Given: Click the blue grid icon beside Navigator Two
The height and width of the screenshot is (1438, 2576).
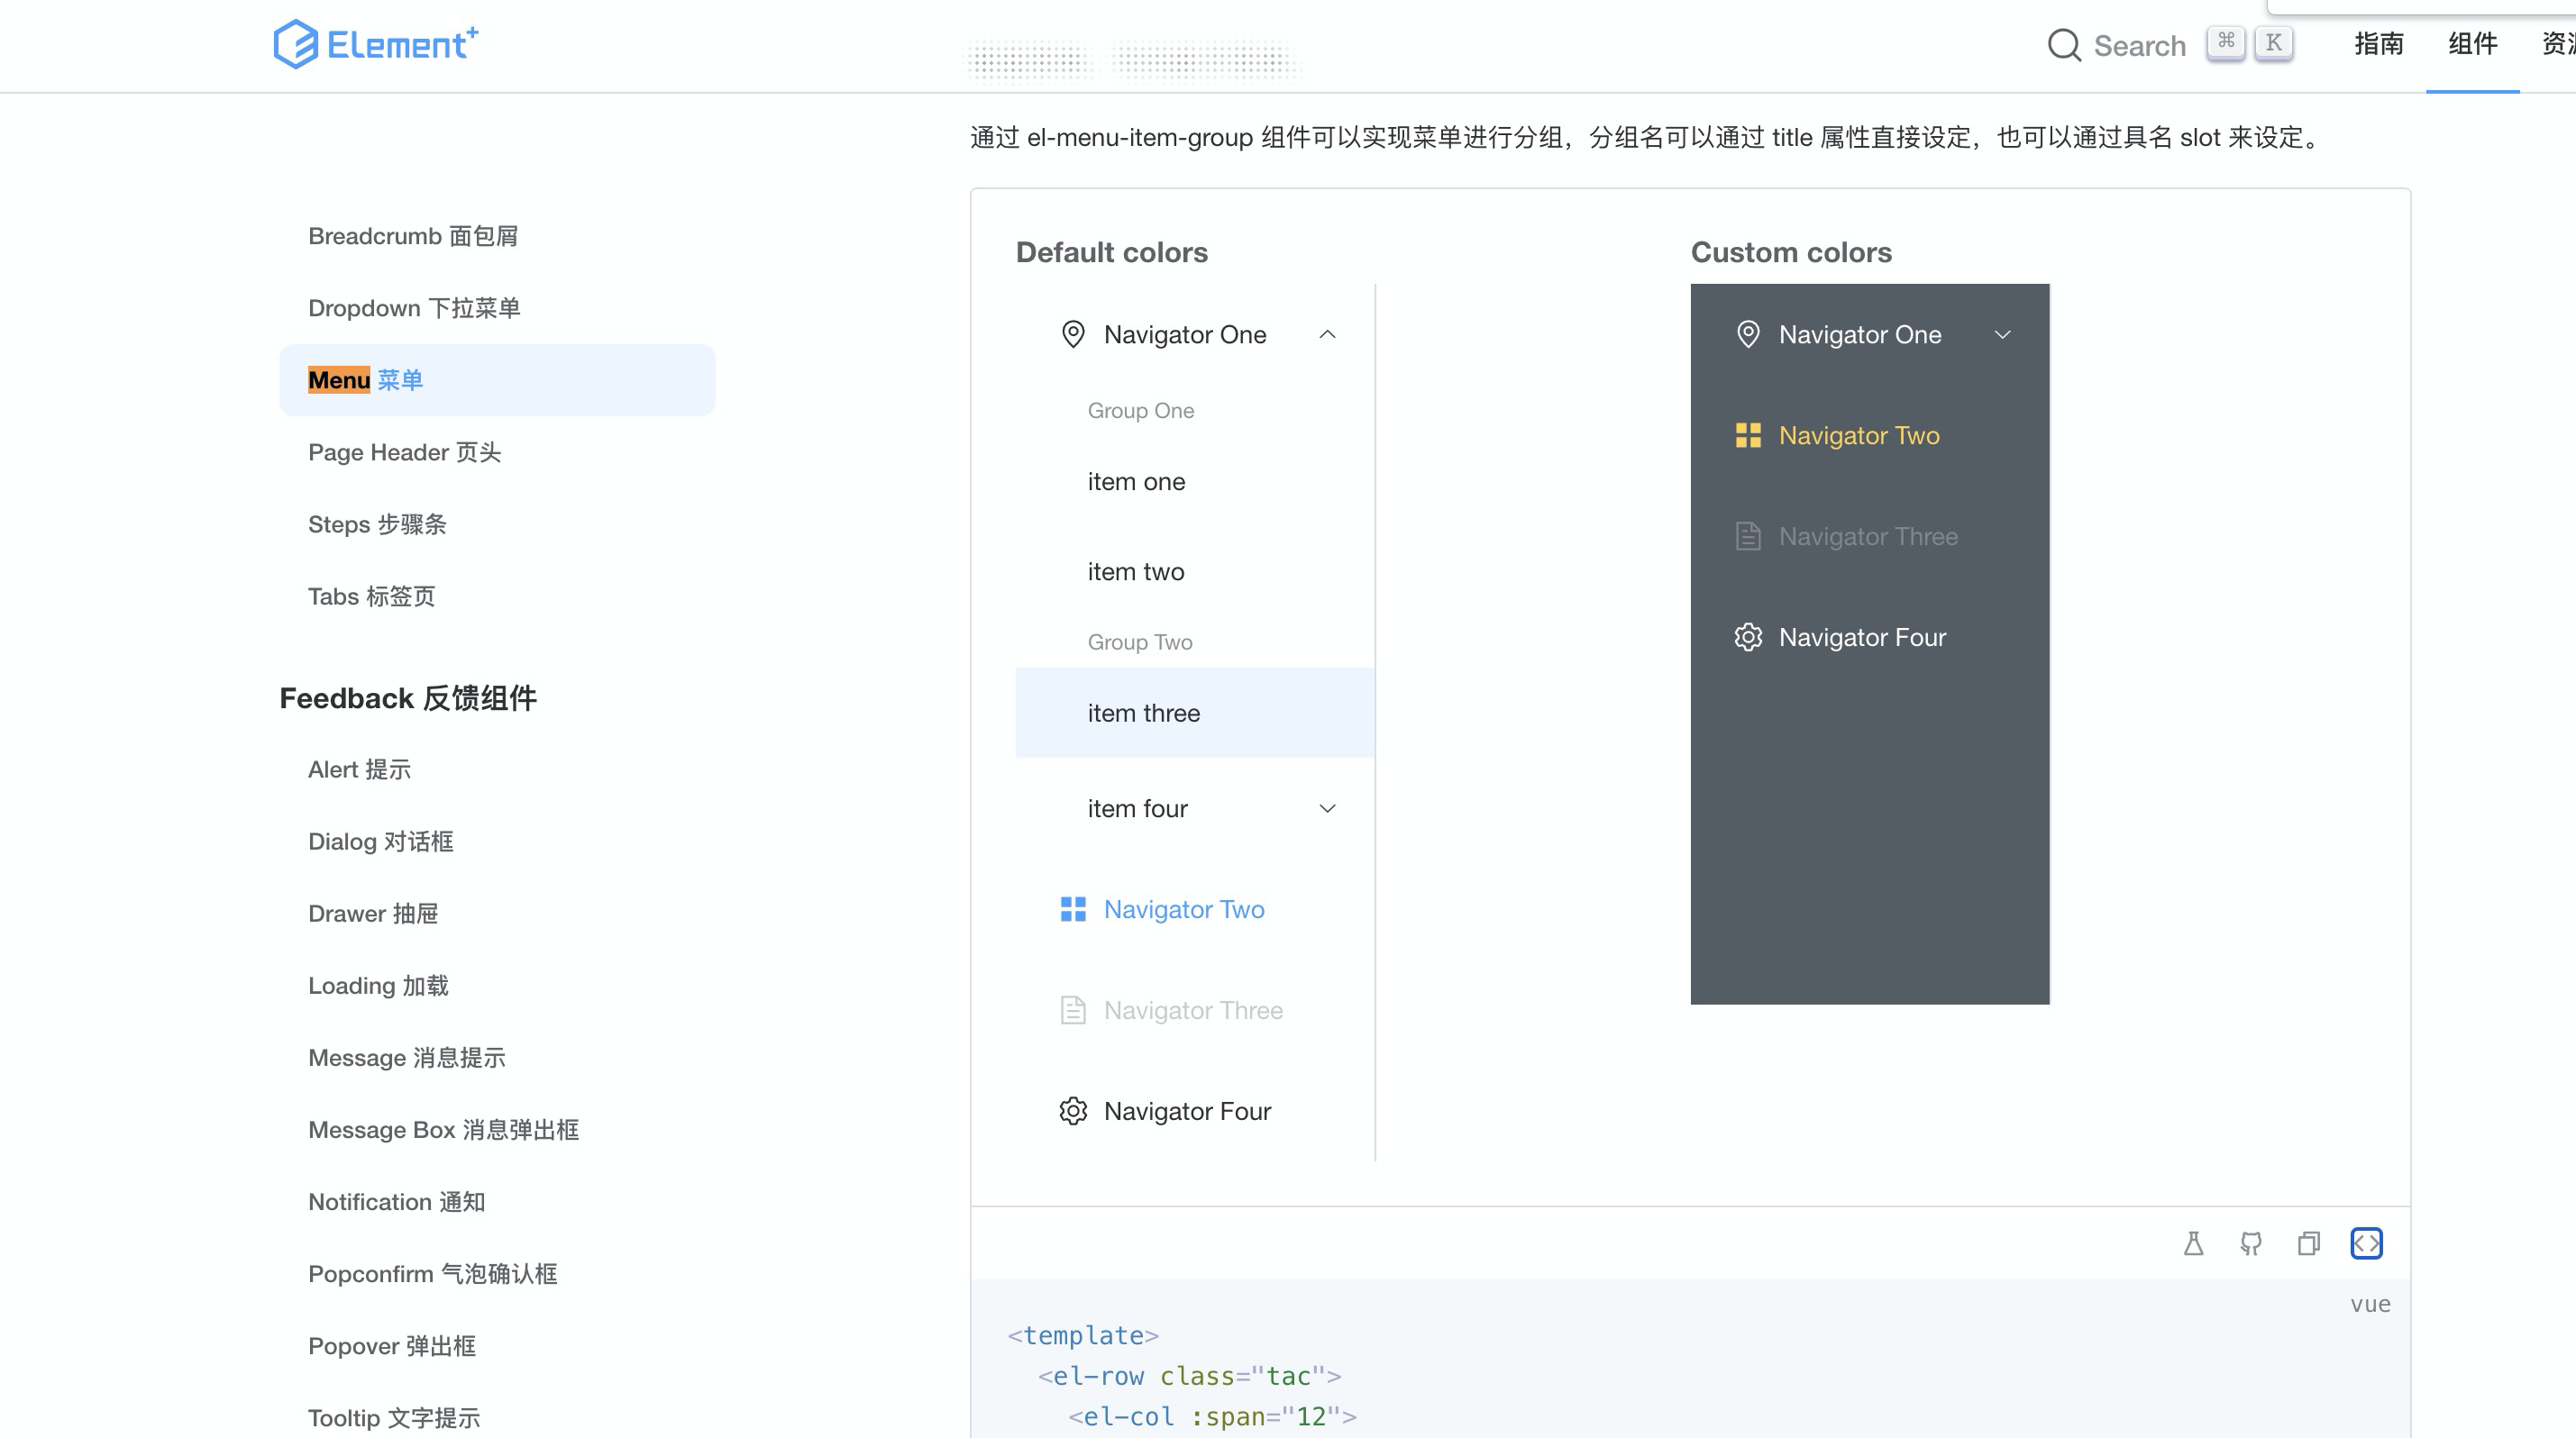Looking at the screenshot, I should point(1073,909).
